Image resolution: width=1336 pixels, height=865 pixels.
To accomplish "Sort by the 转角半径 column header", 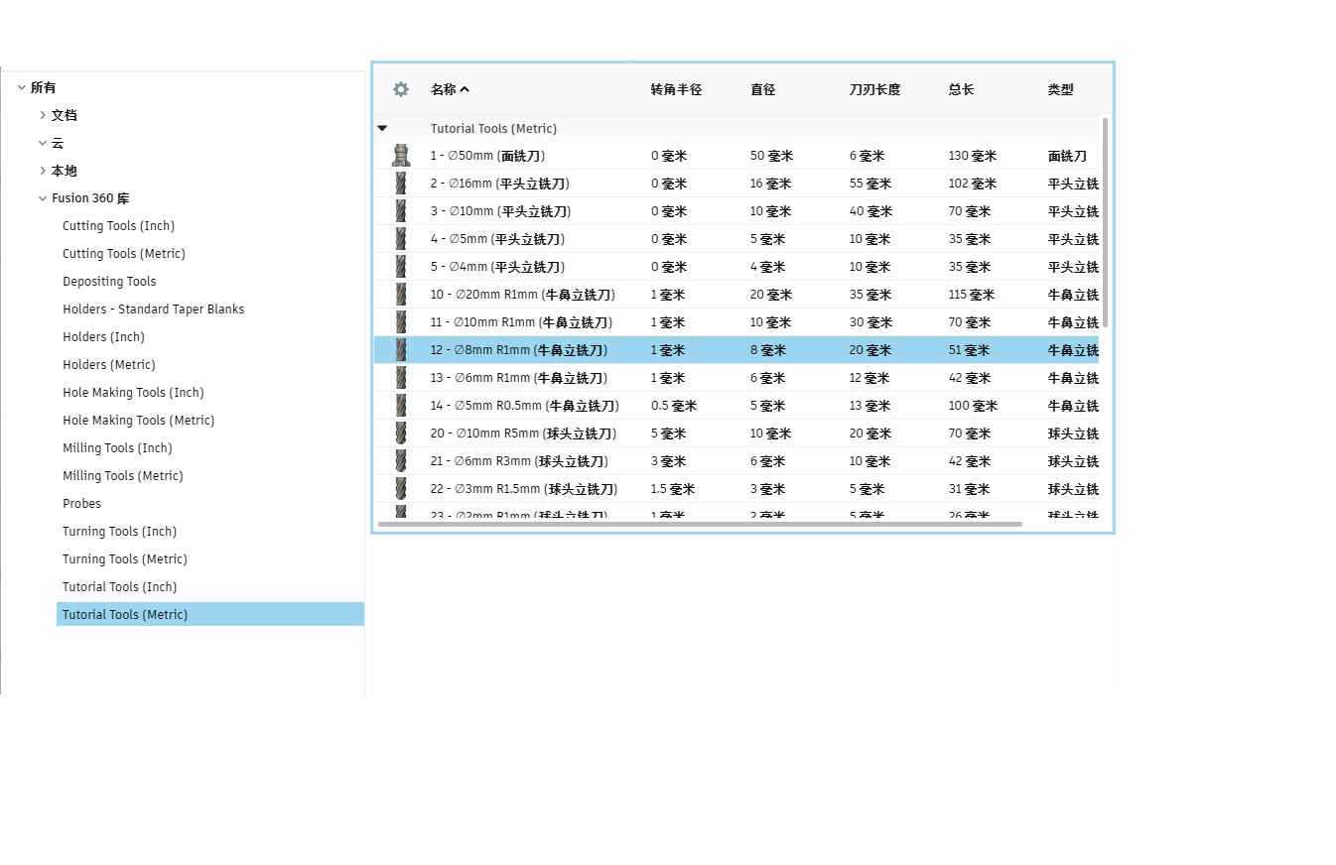I will coord(676,89).
